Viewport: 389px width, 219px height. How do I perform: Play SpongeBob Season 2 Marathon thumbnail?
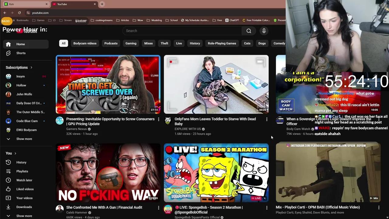point(216,173)
